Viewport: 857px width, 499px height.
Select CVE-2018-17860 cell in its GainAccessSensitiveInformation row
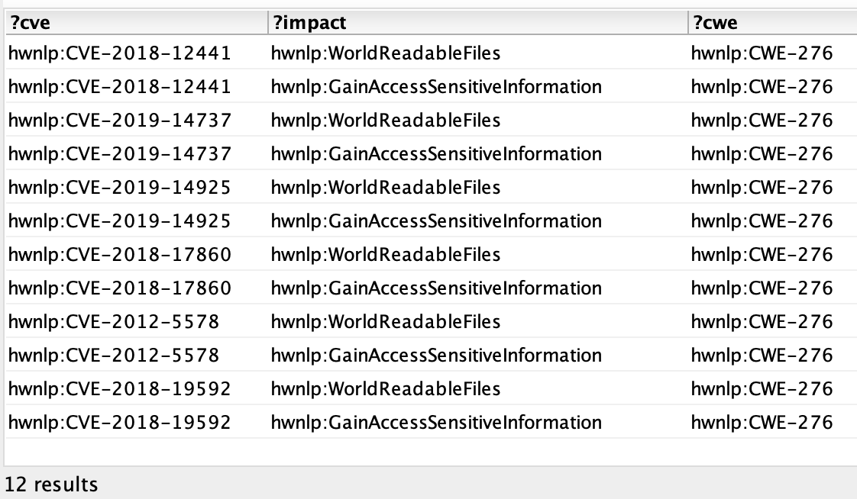tap(119, 288)
